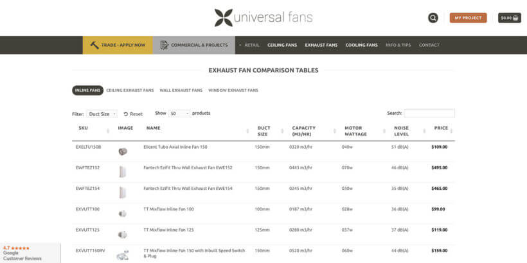Select SKU cell EXVUTT150RV
The width and height of the screenshot is (527, 263).
click(91, 251)
